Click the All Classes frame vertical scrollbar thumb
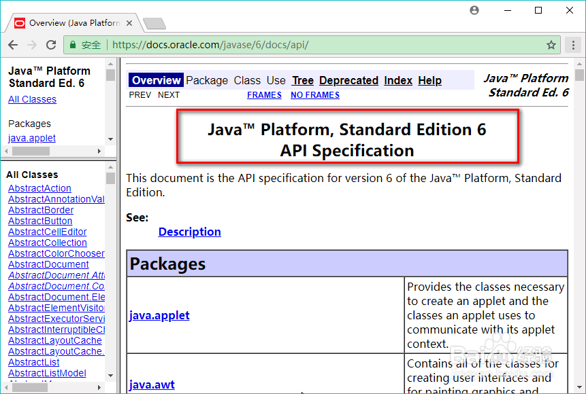The image size is (586, 394). [x=110, y=178]
